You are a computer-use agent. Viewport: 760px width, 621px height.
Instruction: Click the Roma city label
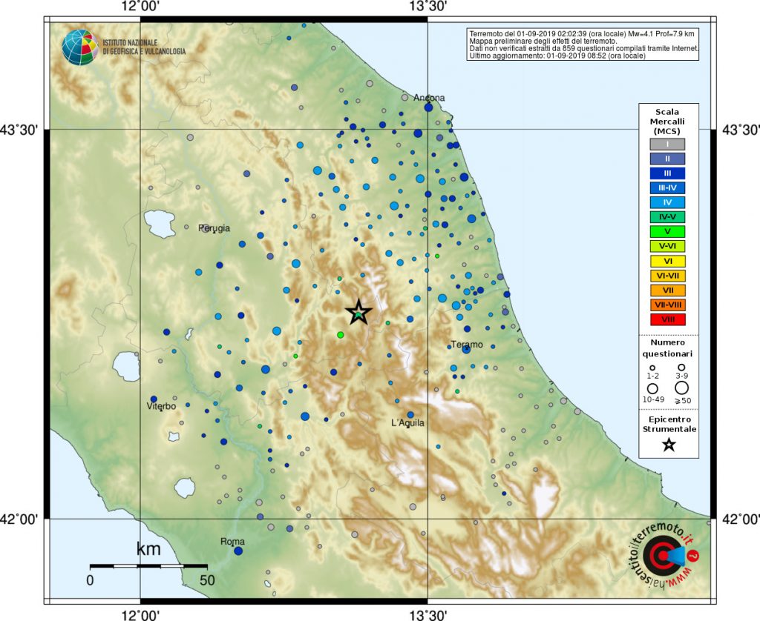click(x=232, y=542)
